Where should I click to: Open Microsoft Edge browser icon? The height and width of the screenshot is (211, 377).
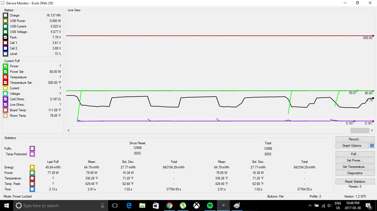coord(129,206)
